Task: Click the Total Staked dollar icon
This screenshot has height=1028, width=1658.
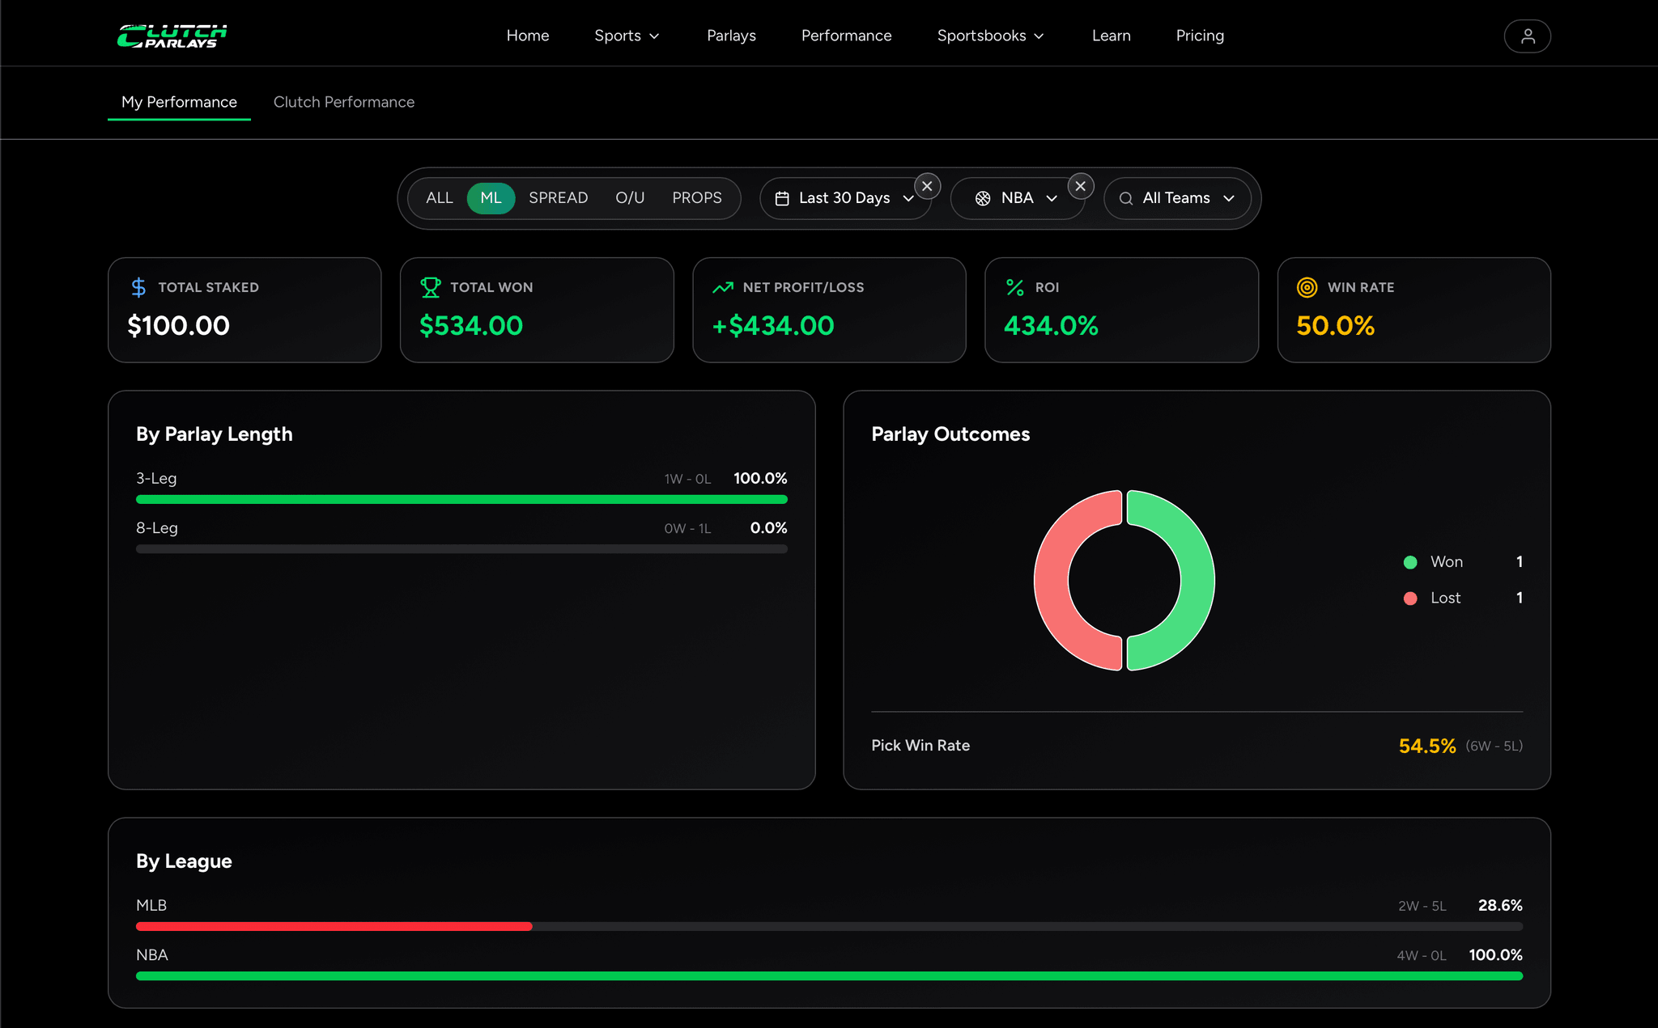Action: (x=138, y=287)
